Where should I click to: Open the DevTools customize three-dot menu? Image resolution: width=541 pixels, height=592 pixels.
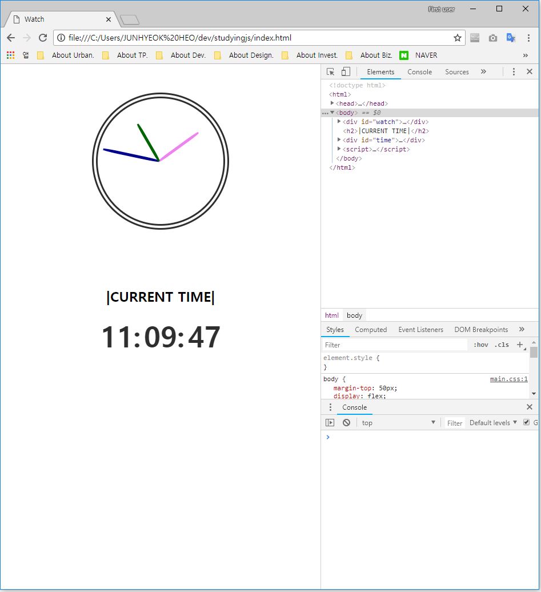pyautogui.click(x=514, y=72)
